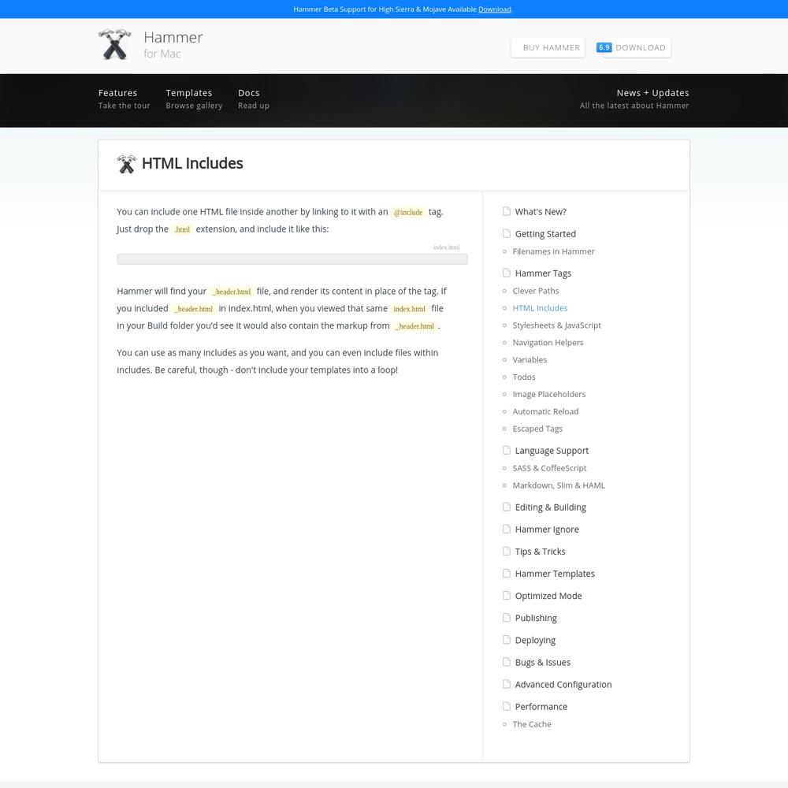Image resolution: width=788 pixels, height=788 pixels.
Task: Click the hammer icon beside HTML Includes heading
Action: coord(127,164)
